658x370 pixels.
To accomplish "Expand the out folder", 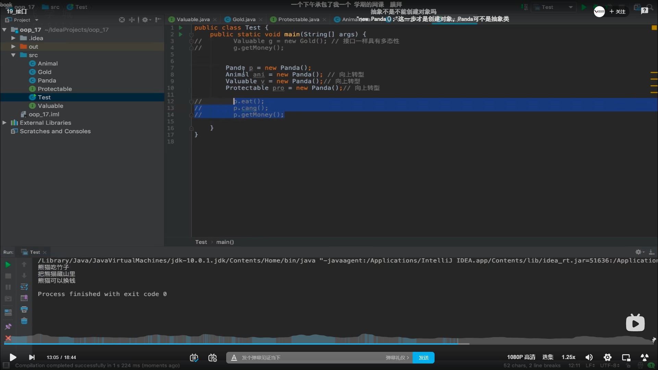I will 13,47.
